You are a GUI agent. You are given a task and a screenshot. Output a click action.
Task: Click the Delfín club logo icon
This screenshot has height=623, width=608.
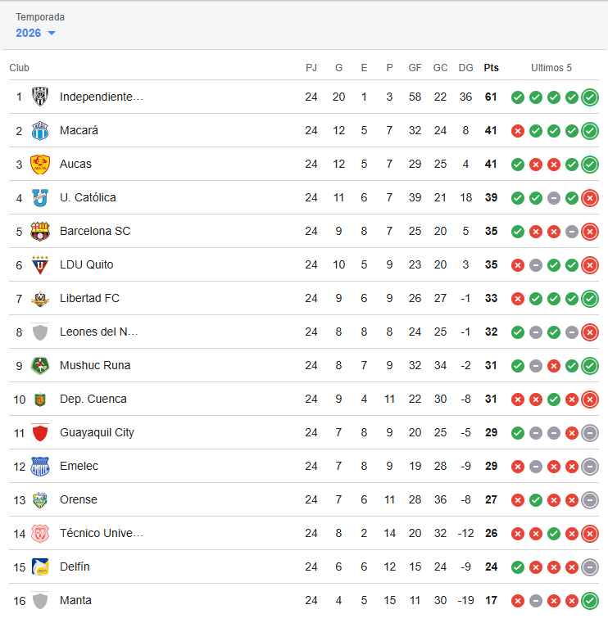coord(40,567)
